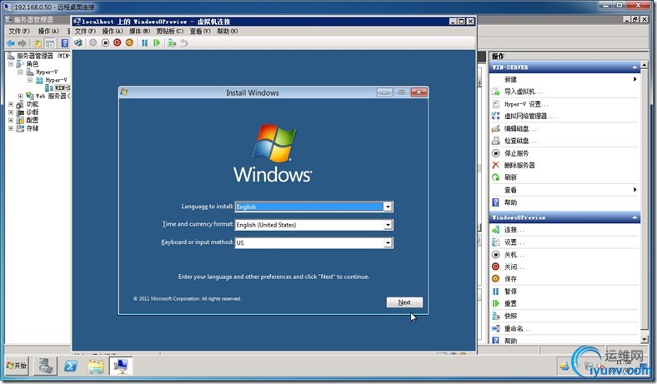Screen dimensions: 657x384
Task: Click the Forward arrow in Server Manager toolbar
Action: pos(23,43)
